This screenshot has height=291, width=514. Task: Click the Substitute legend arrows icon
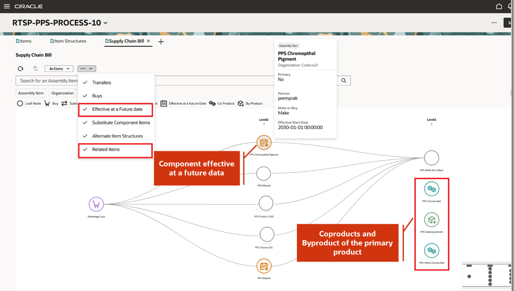[64, 103]
